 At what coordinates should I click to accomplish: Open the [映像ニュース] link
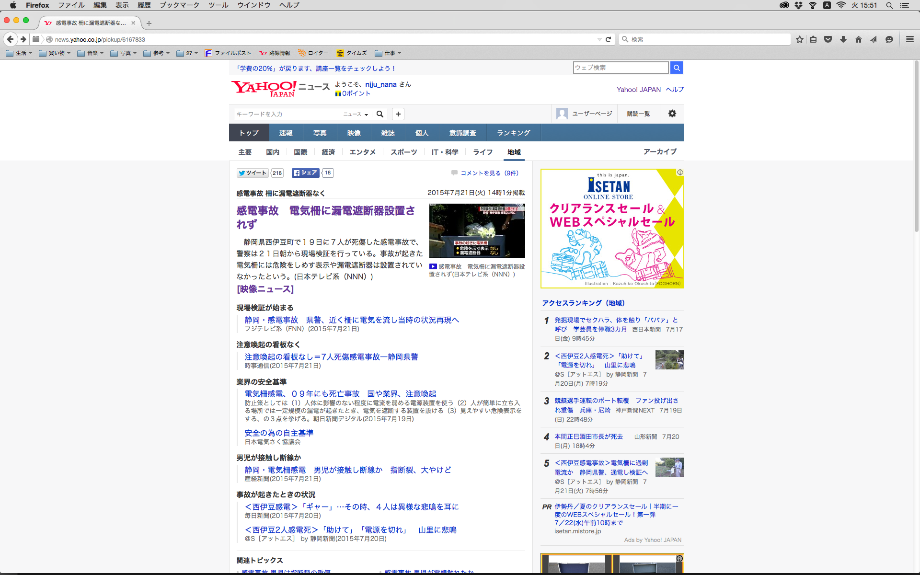(x=265, y=289)
